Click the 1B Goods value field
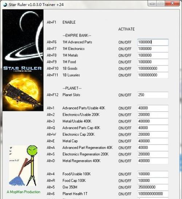 [153, 68]
